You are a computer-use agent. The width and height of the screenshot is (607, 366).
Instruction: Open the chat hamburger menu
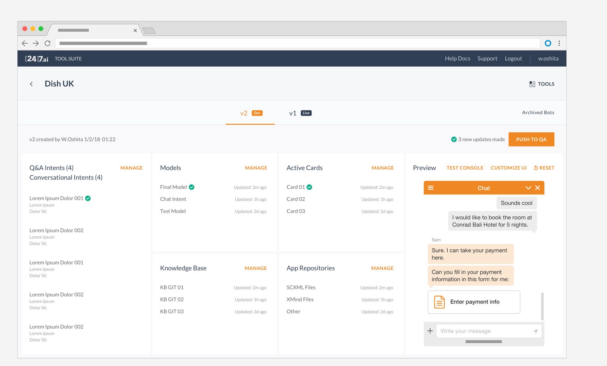(x=431, y=188)
